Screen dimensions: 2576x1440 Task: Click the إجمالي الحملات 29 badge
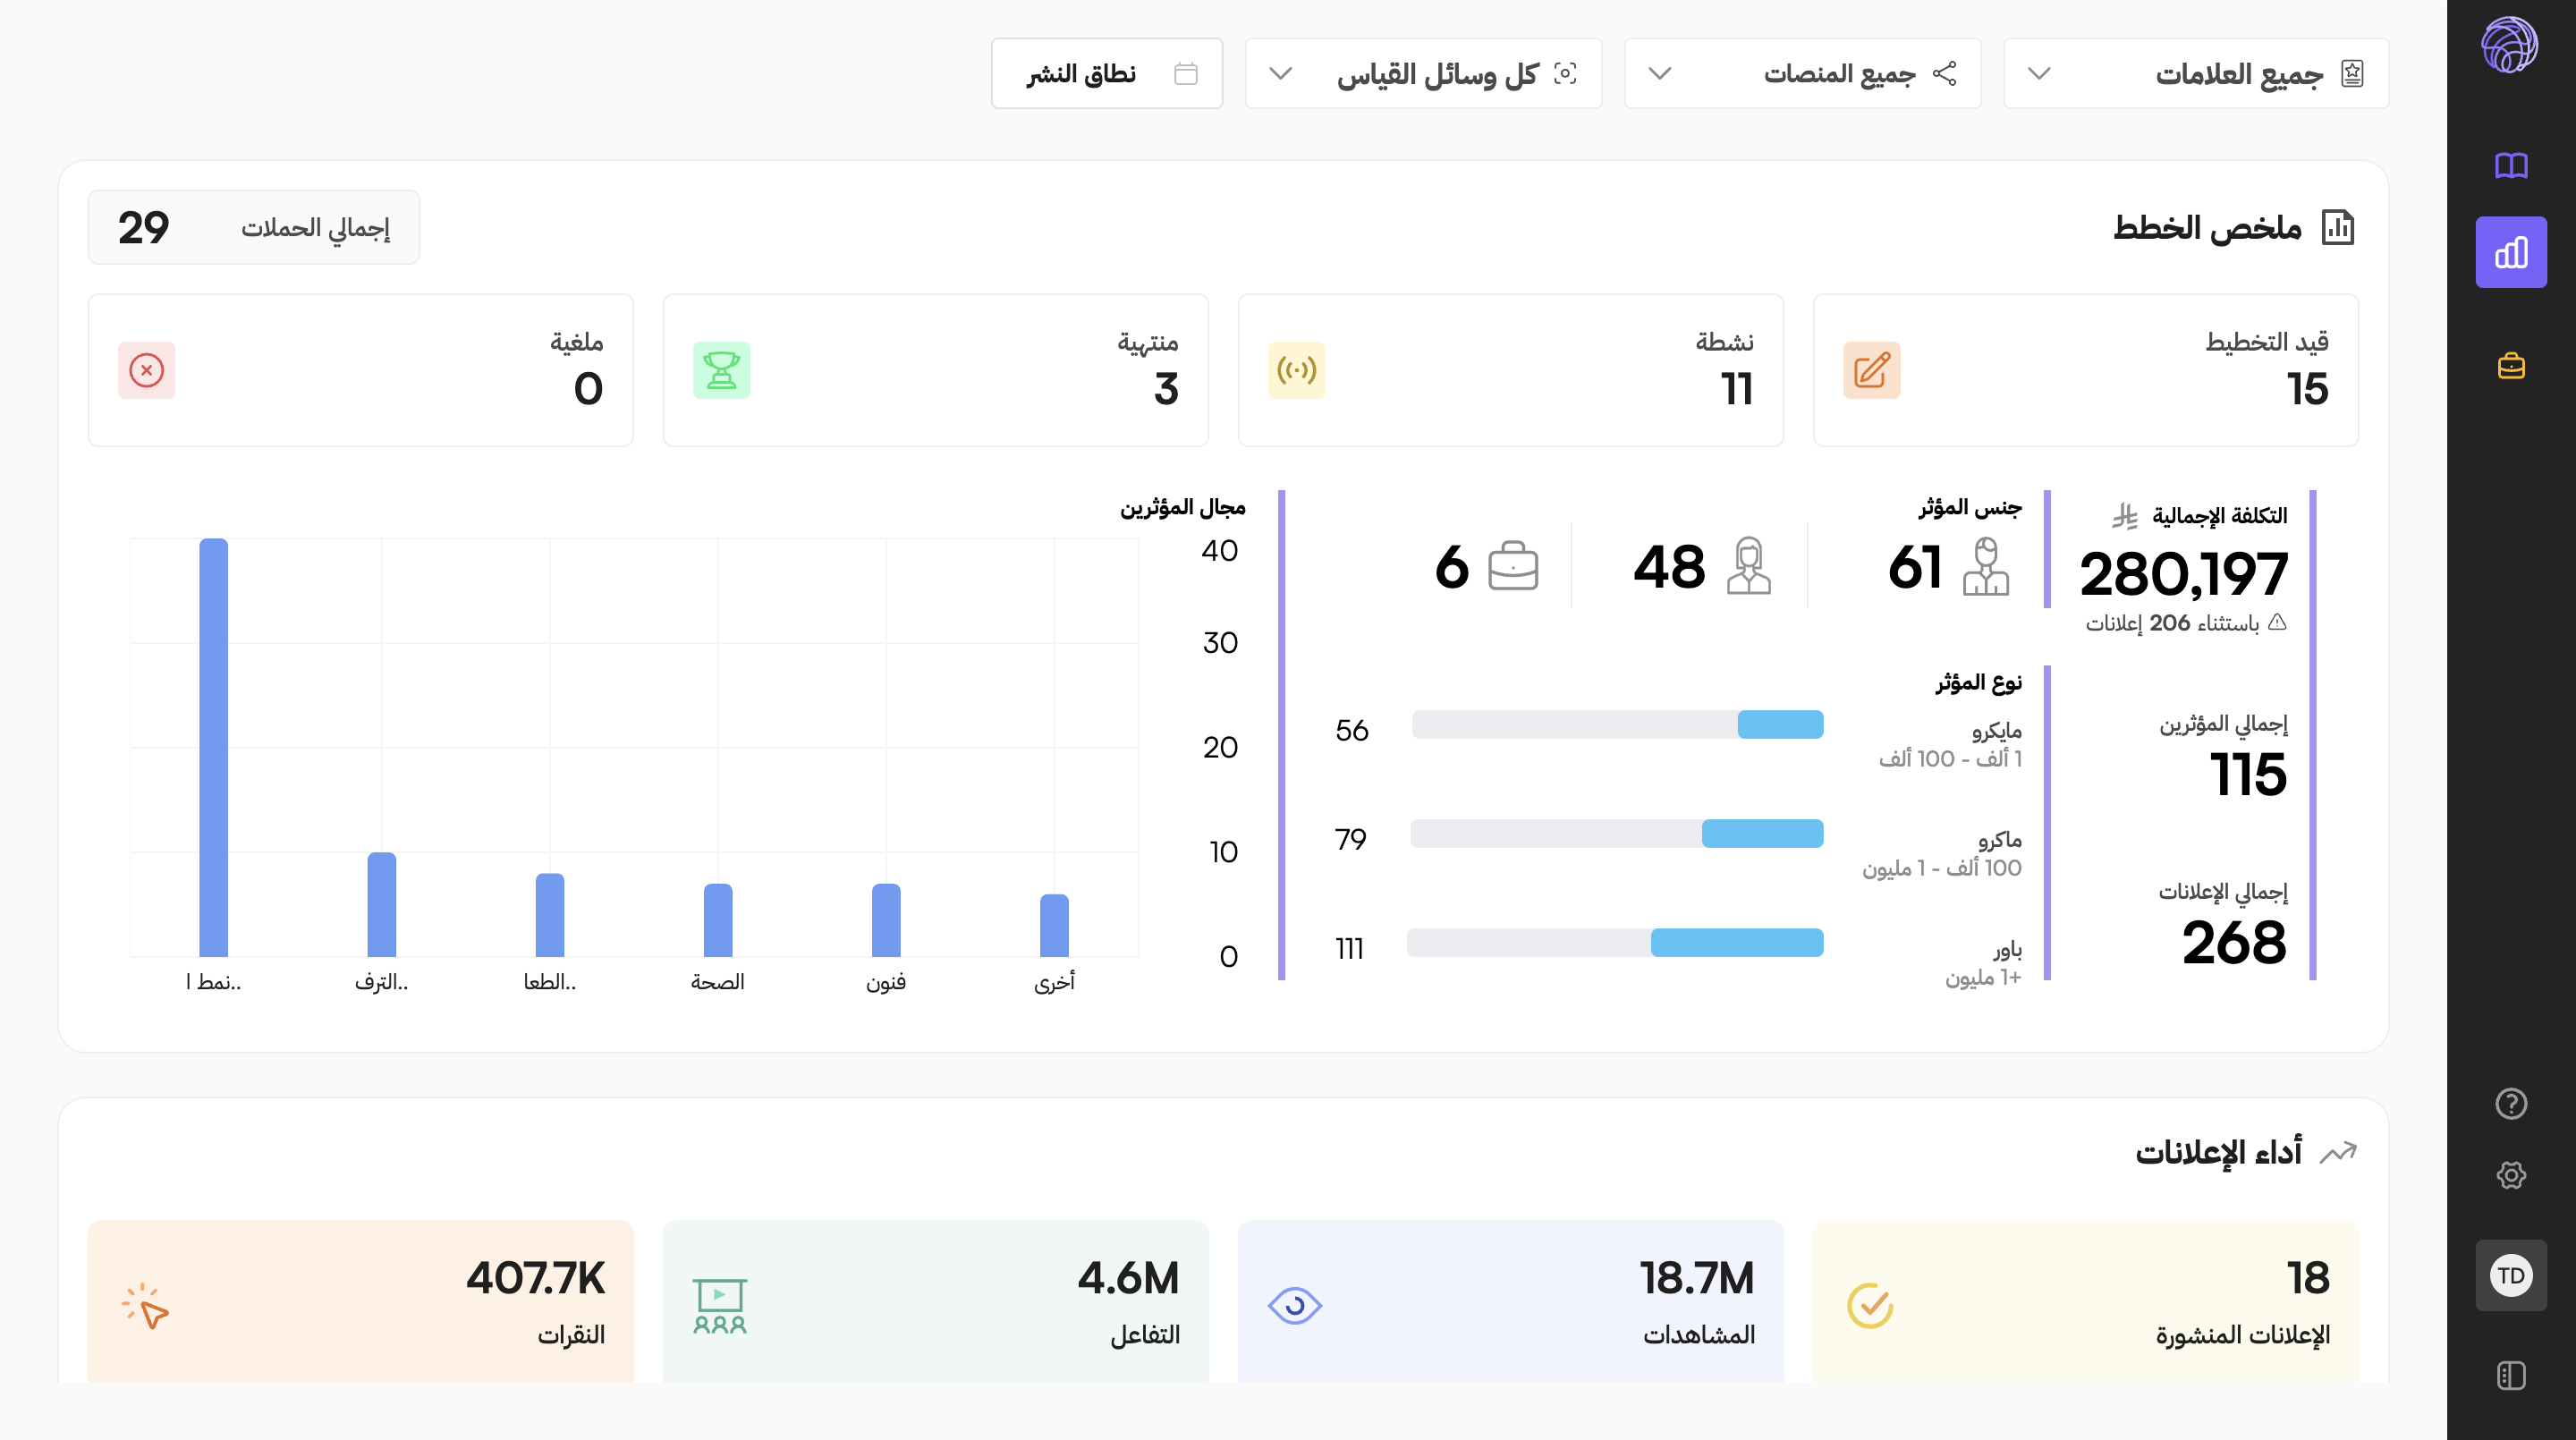pos(254,227)
